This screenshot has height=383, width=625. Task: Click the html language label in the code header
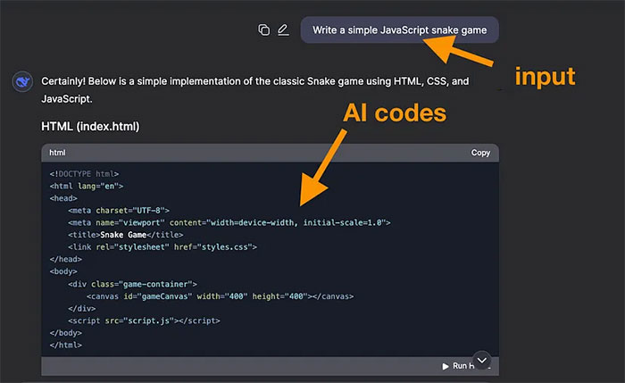click(x=57, y=153)
